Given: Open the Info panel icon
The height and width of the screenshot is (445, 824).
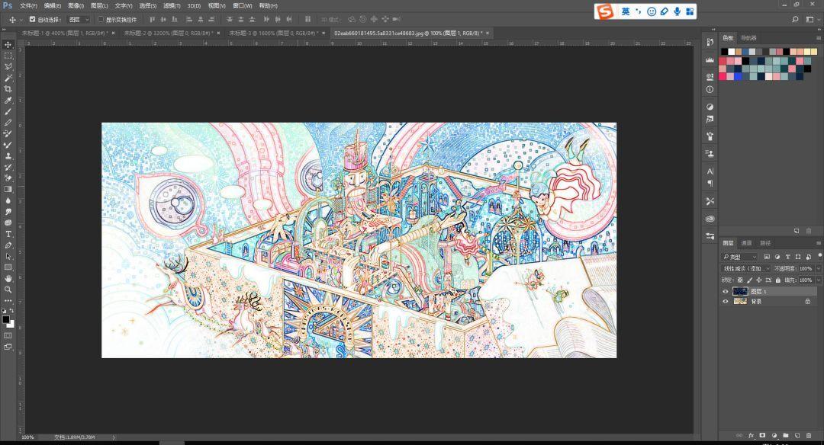Looking at the screenshot, I should [x=710, y=89].
